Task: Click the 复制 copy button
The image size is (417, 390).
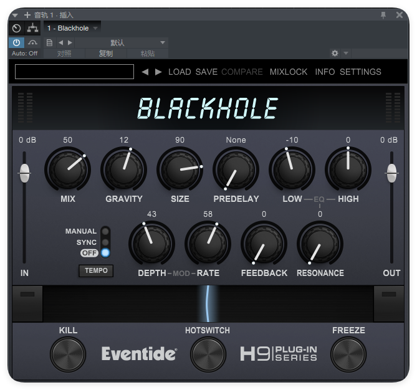Action: tap(106, 54)
